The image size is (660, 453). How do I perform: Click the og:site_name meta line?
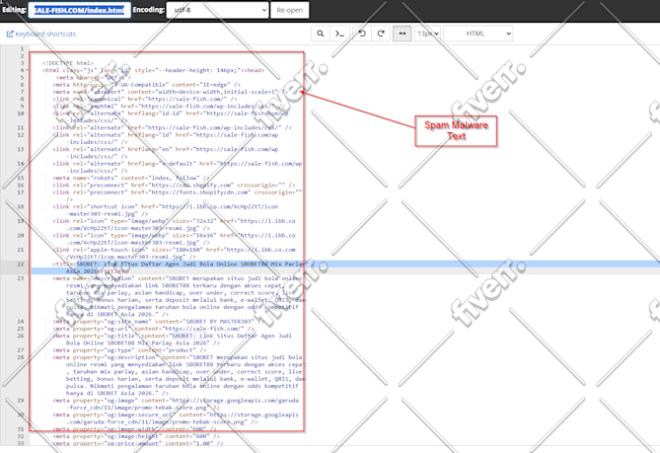[159, 321]
